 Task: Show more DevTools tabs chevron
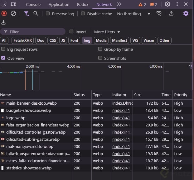point(119,4)
